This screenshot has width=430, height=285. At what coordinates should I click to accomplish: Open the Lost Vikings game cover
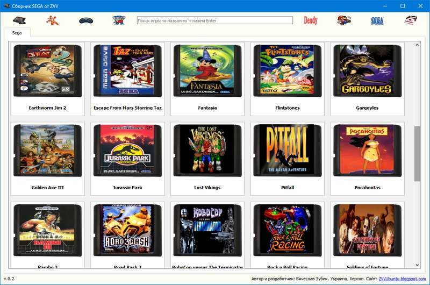207,149
